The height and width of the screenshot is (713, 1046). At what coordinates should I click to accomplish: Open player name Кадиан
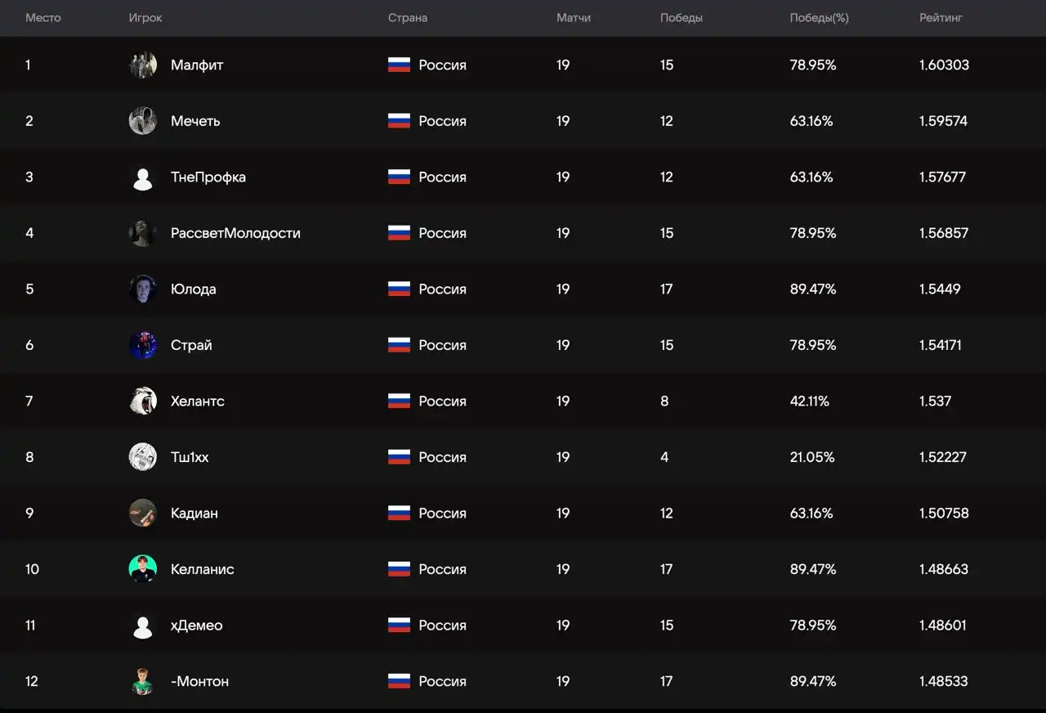194,513
